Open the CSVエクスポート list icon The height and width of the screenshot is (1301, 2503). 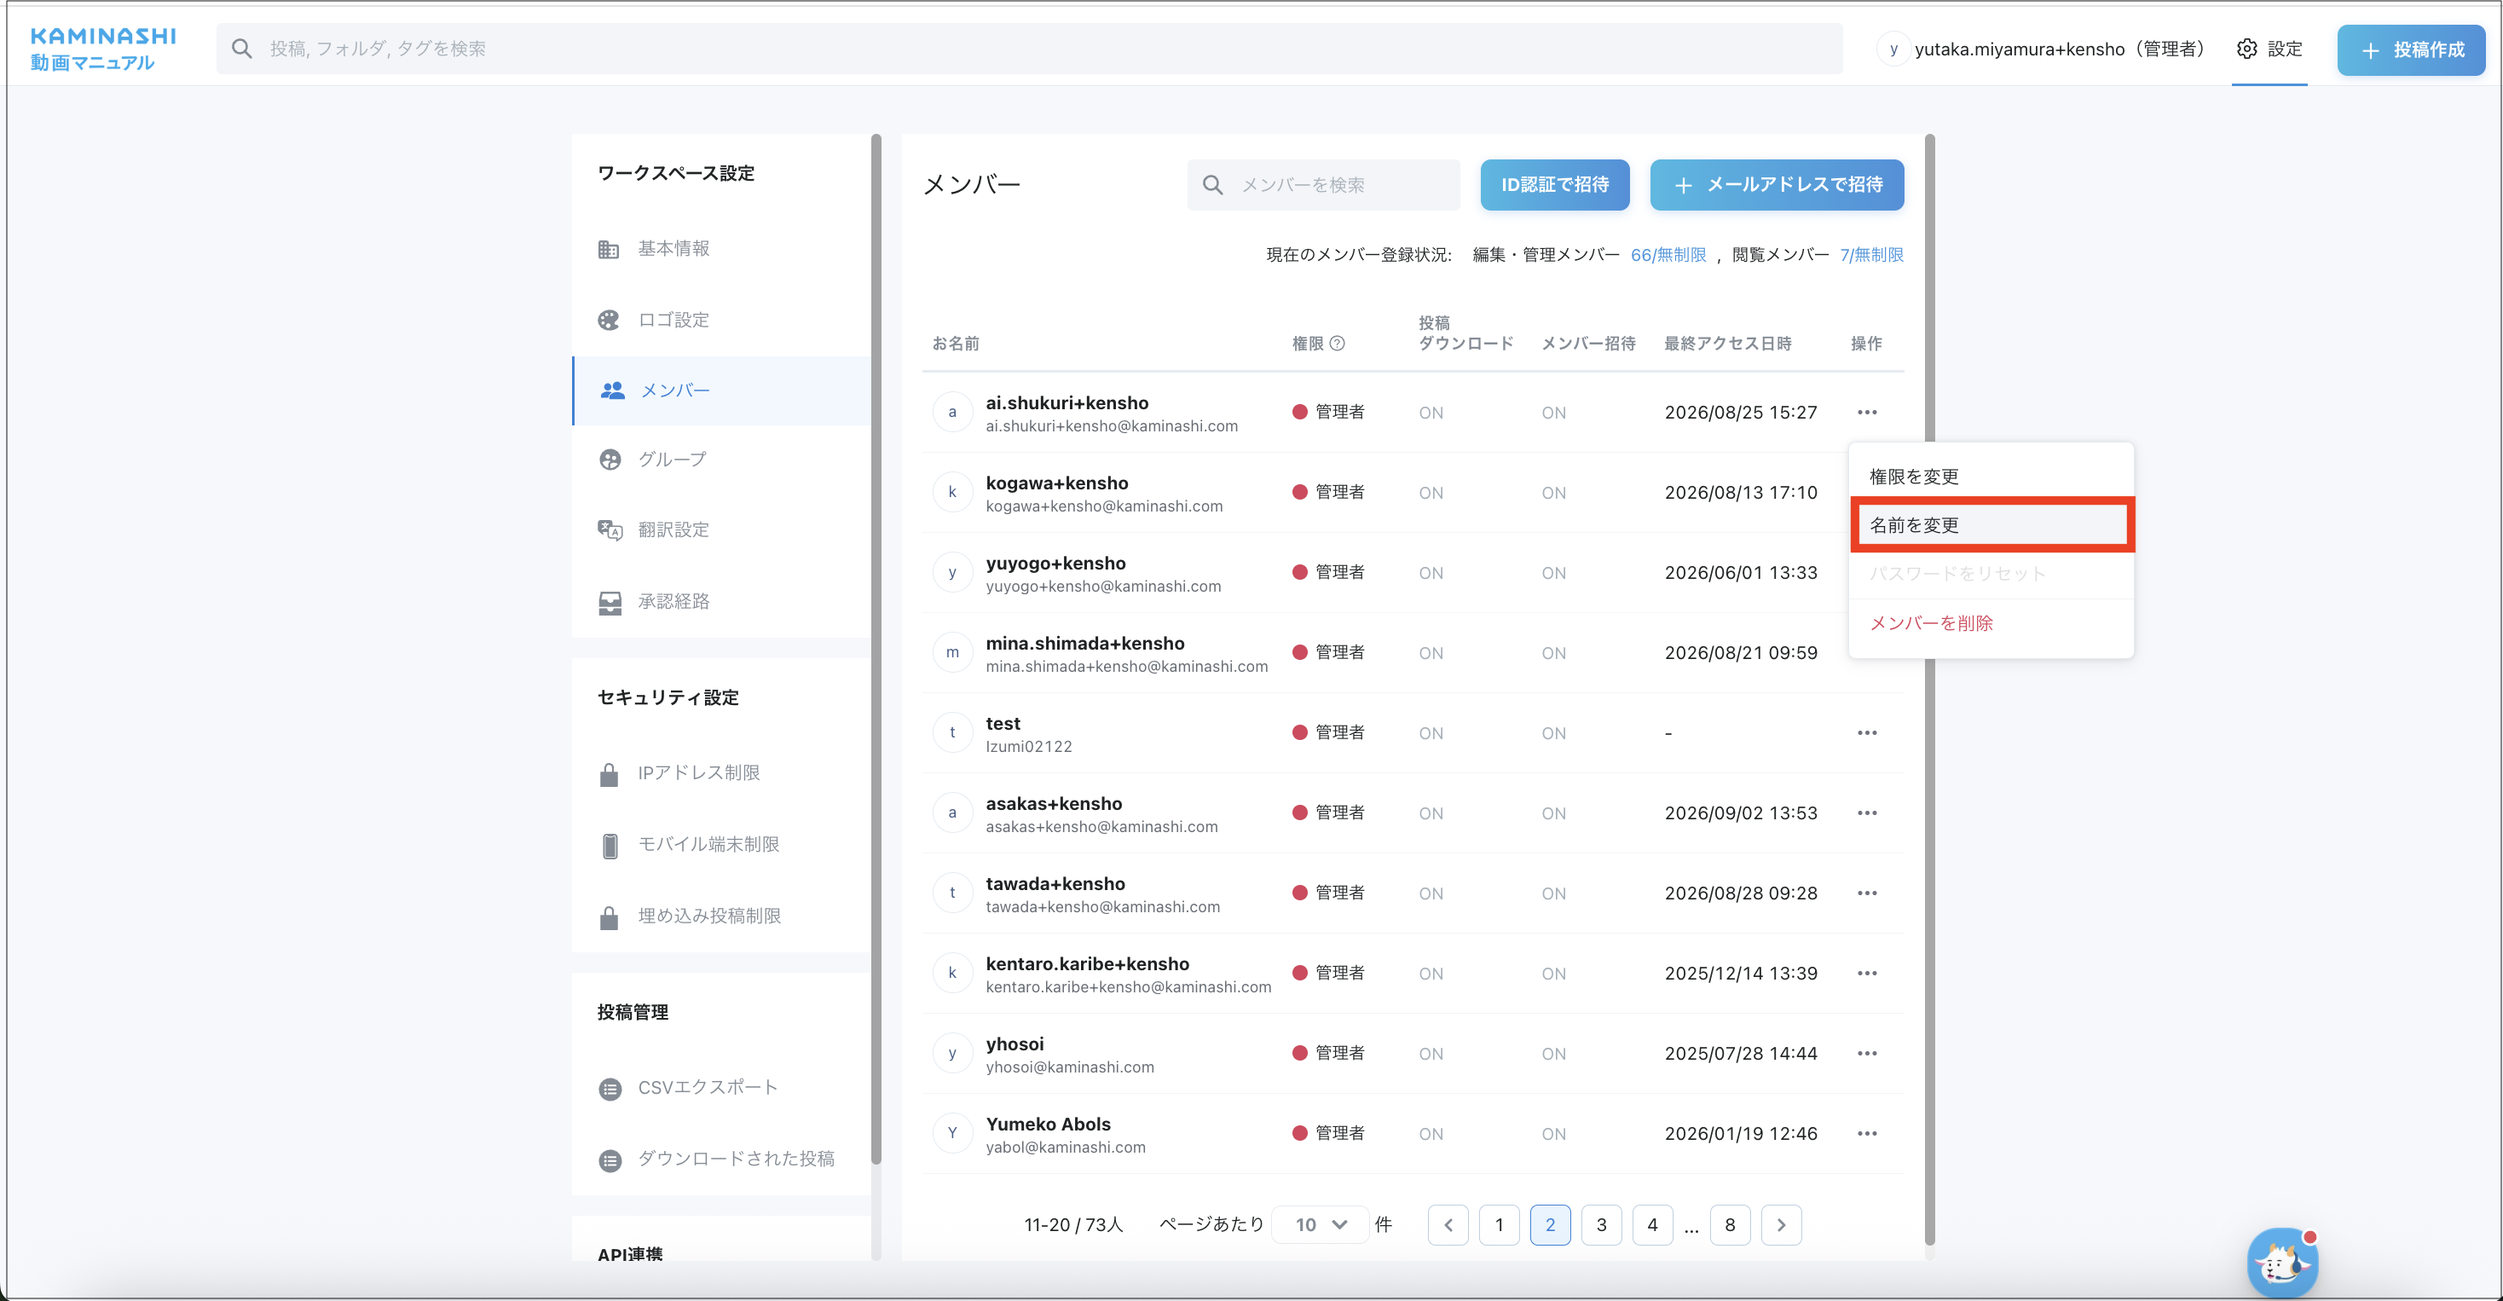(x=610, y=1087)
